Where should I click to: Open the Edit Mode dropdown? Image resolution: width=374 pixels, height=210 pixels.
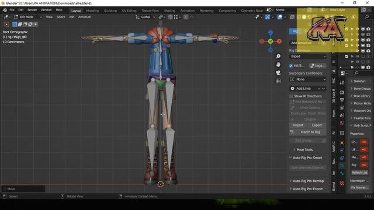pyautogui.click(x=27, y=17)
